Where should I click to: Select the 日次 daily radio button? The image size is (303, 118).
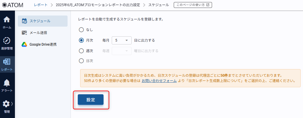point(82,61)
